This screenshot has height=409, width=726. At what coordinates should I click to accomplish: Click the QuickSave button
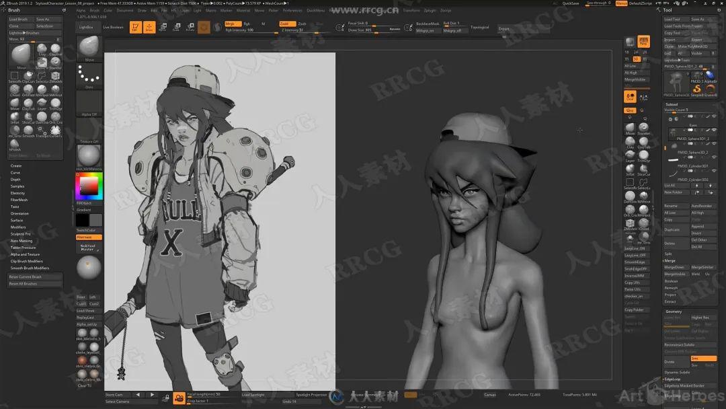571,3
